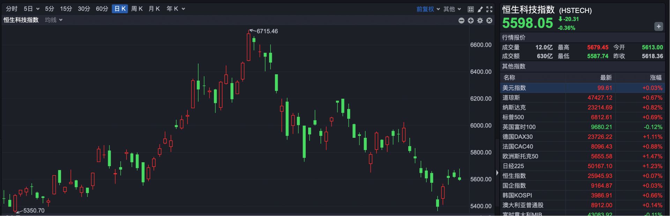
Task: Collapse the right quote panel arrow
Action: 497,173
